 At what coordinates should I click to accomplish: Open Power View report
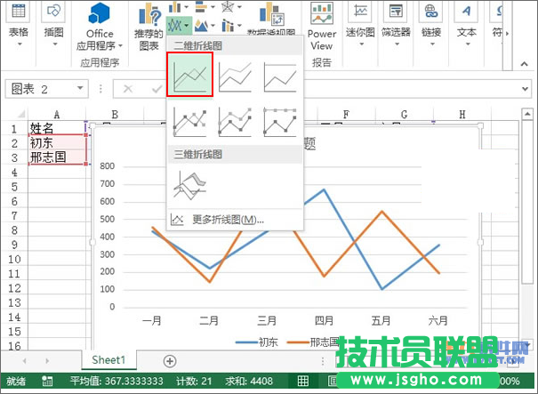(322, 27)
